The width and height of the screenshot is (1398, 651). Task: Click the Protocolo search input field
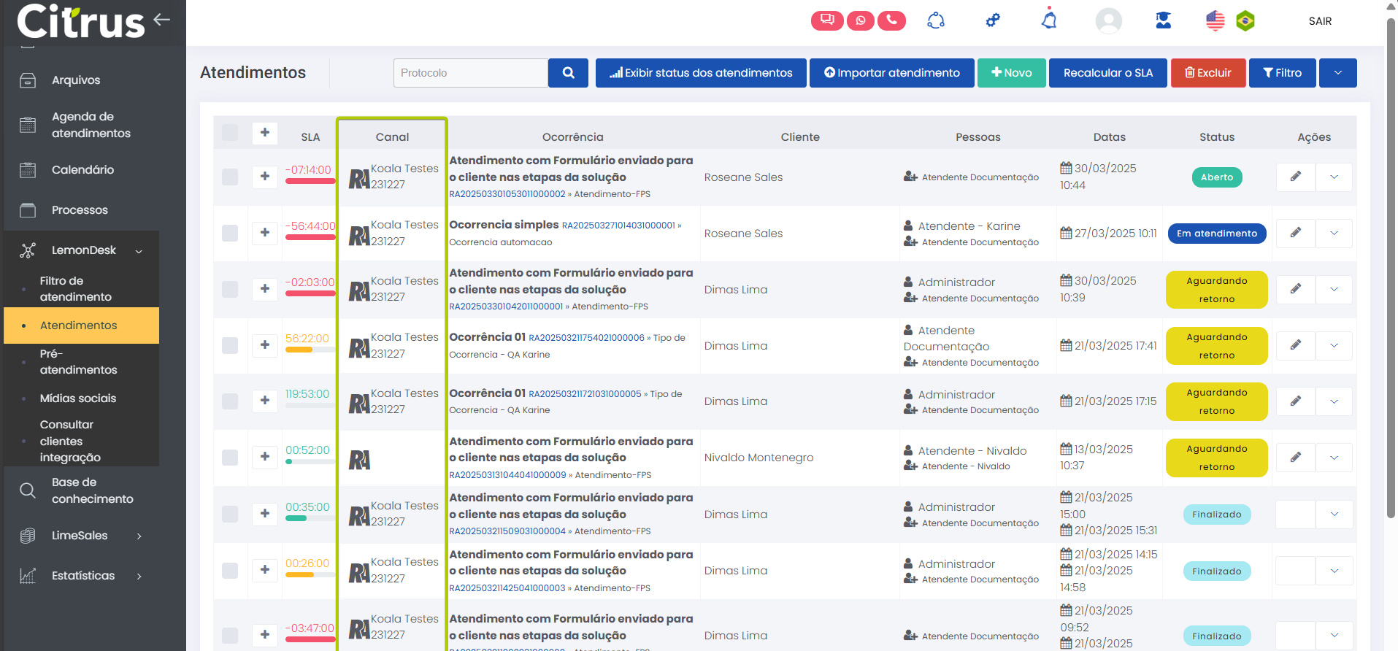[x=471, y=73]
